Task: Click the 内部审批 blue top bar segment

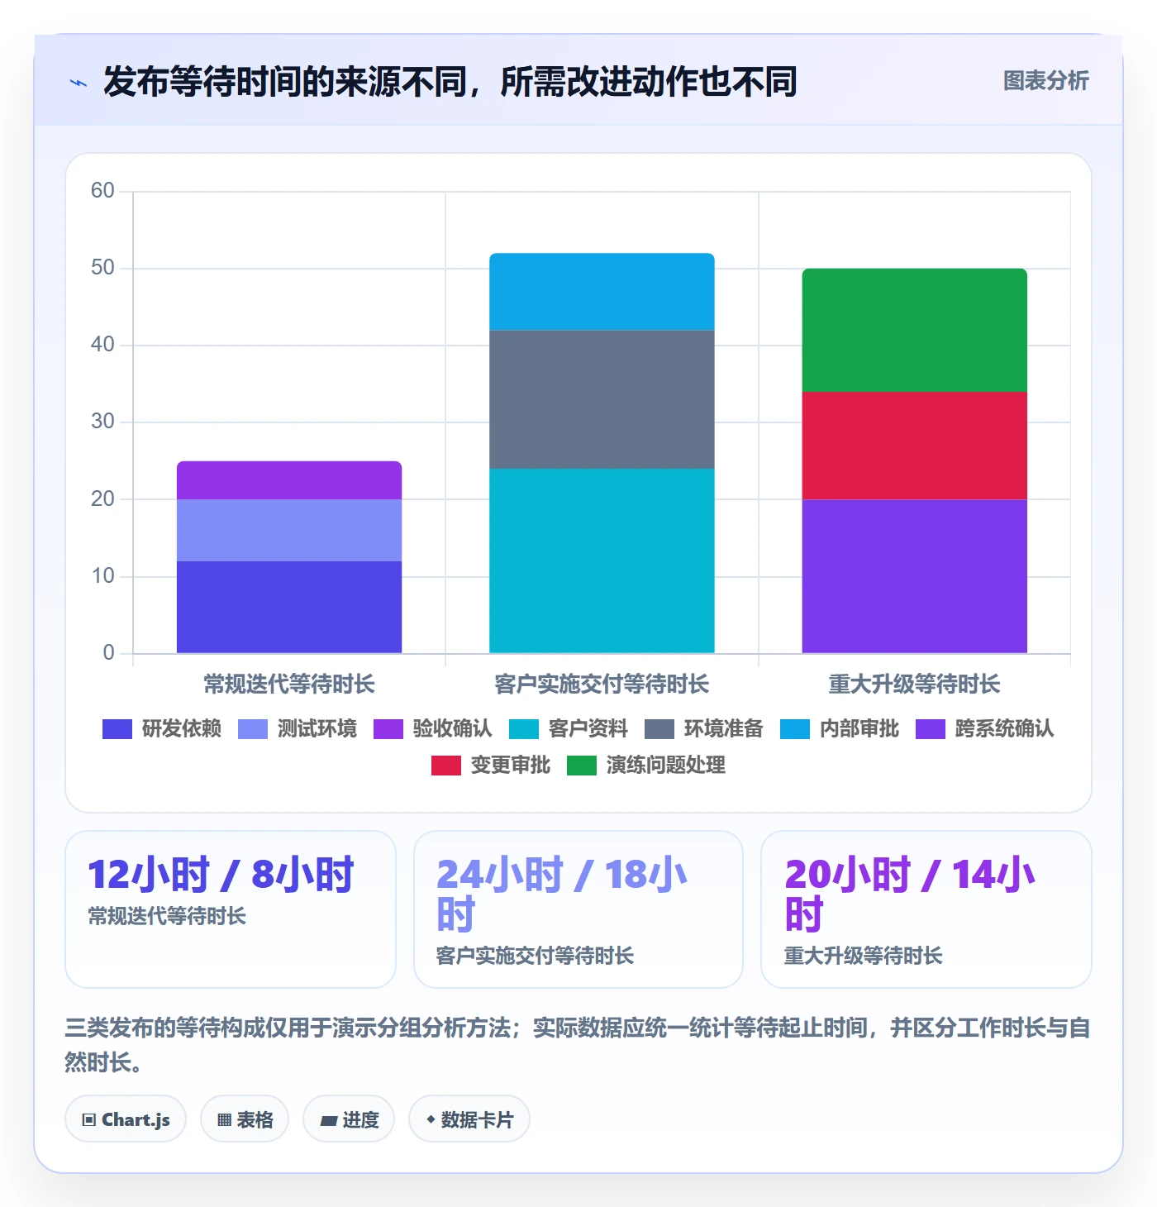Action: [602, 292]
